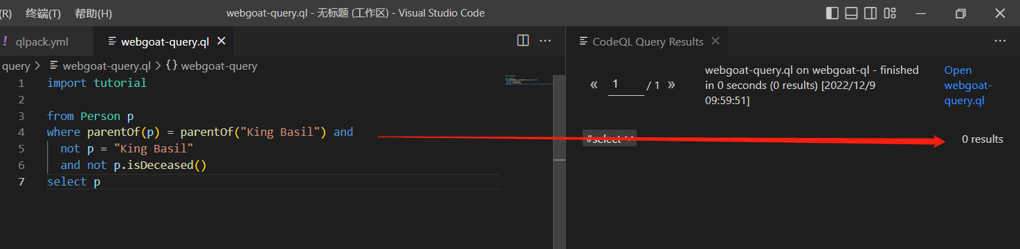Image resolution: width=1020 pixels, height=249 pixels.
Task: Go to previous results page arrow
Action: click(x=594, y=85)
